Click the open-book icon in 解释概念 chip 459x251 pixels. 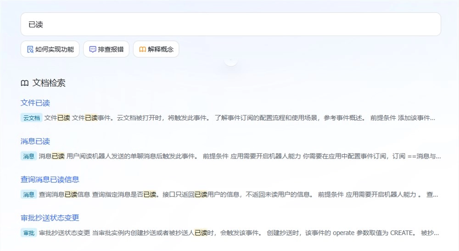[142, 49]
